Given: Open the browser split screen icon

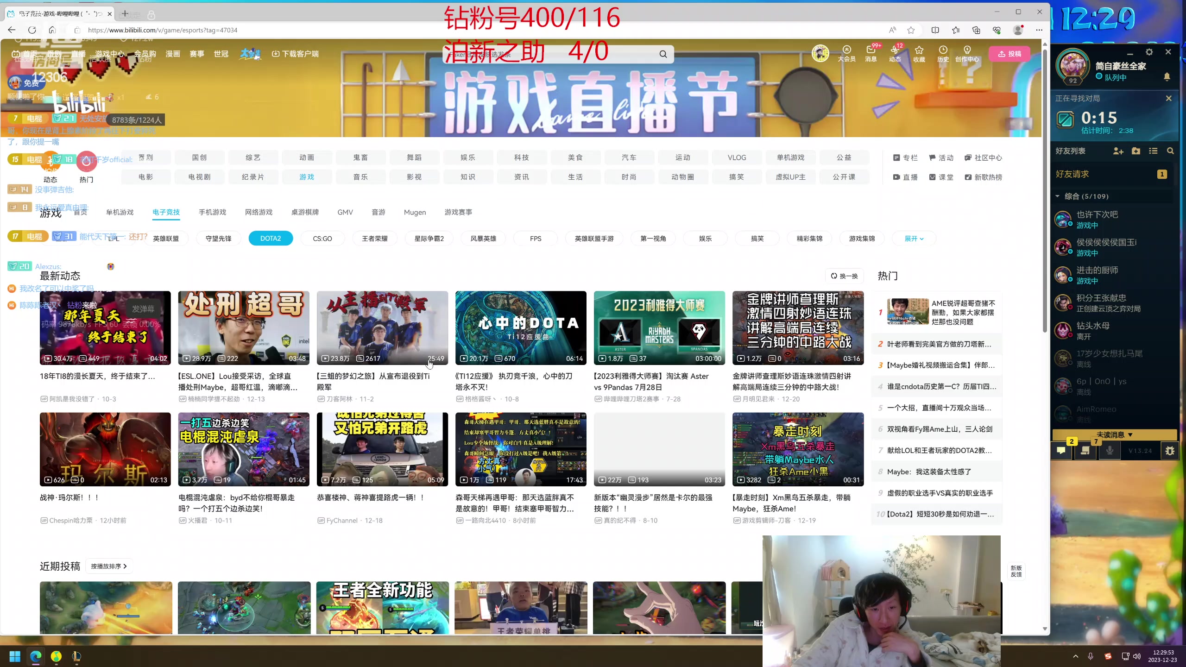Looking at the screenshot, I should (x=935, y=30).
